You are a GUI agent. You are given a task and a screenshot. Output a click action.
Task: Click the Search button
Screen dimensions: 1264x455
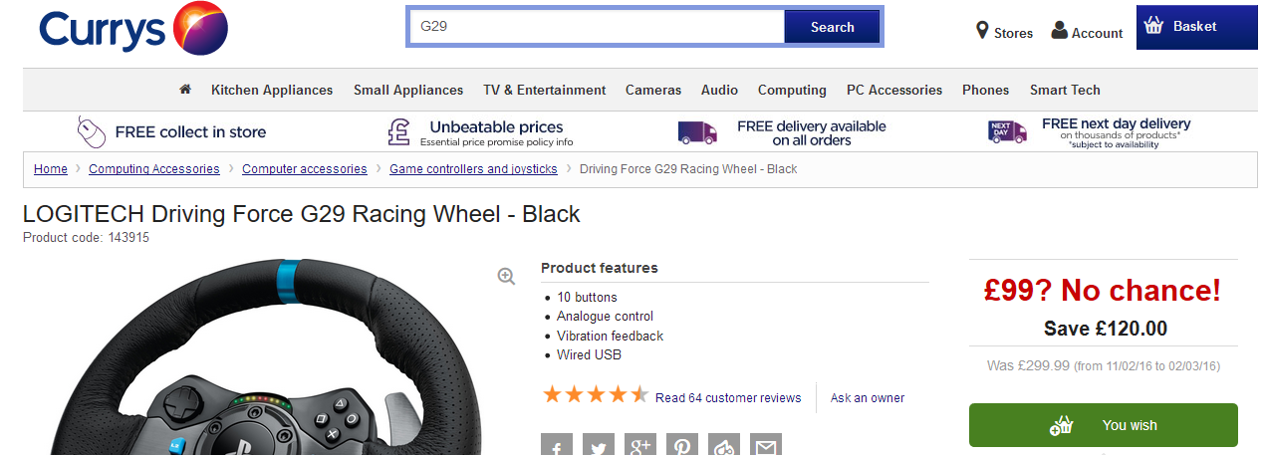(833, 27)
